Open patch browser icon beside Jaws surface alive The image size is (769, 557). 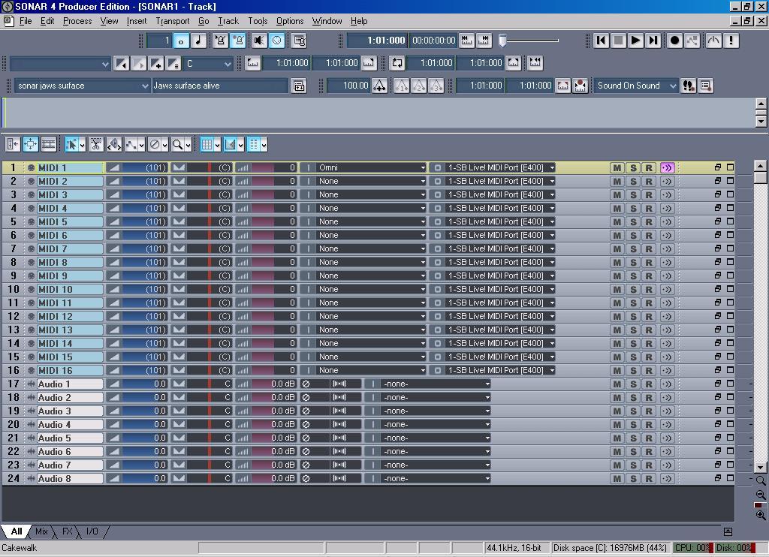click(x=299, y=86)
